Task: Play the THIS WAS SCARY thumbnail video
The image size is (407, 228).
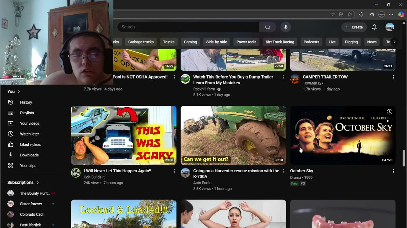Action: tap(124, 135)
